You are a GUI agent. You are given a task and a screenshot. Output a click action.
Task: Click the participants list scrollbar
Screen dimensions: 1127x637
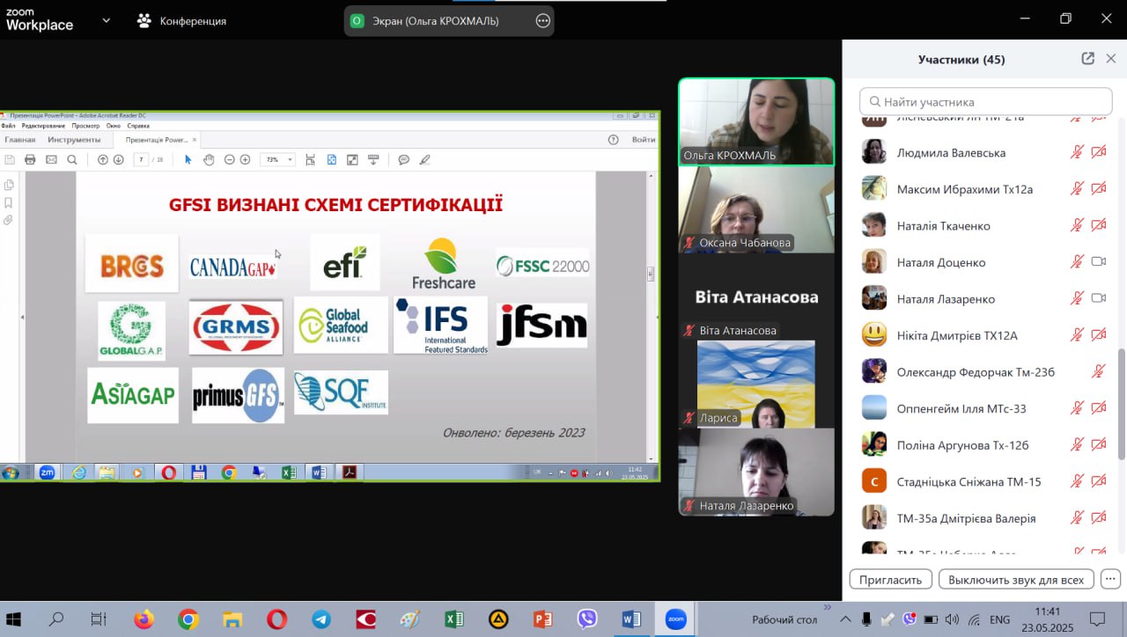click(1122, 403)
